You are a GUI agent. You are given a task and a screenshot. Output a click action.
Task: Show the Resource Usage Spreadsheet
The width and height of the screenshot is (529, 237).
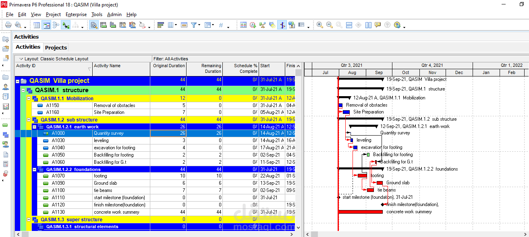point(123,25)
